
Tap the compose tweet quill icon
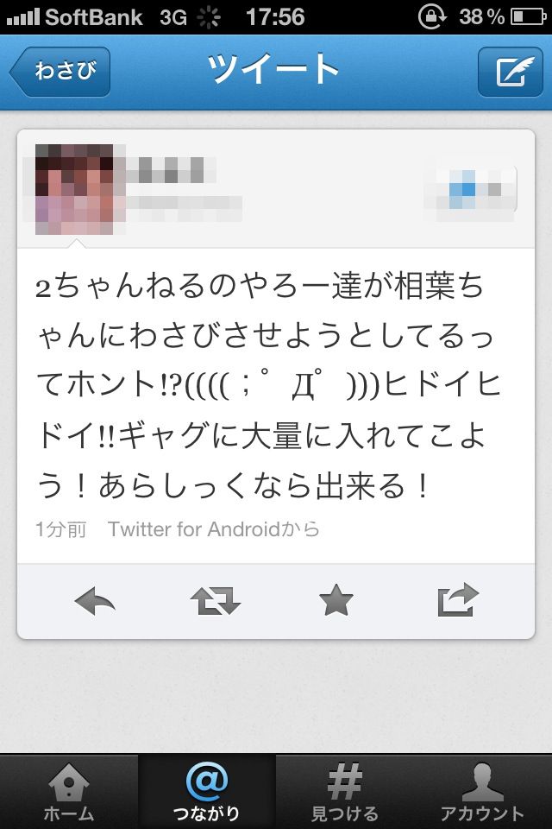point(511,72)
